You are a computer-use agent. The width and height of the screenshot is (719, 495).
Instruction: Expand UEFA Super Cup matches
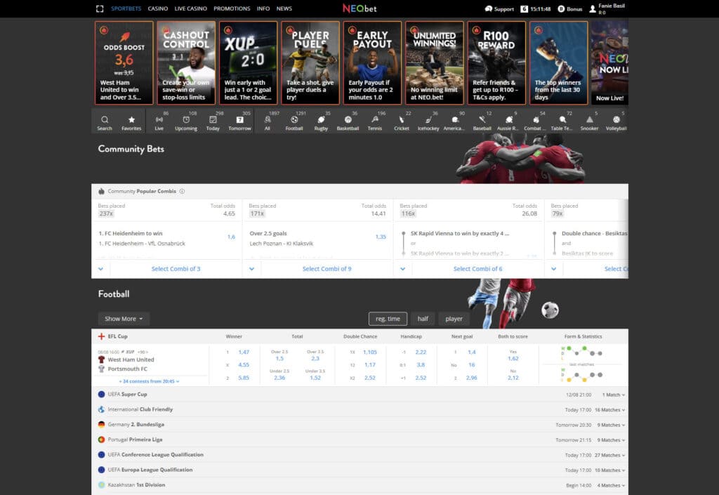pyautogui.click(x=360, y=394)
